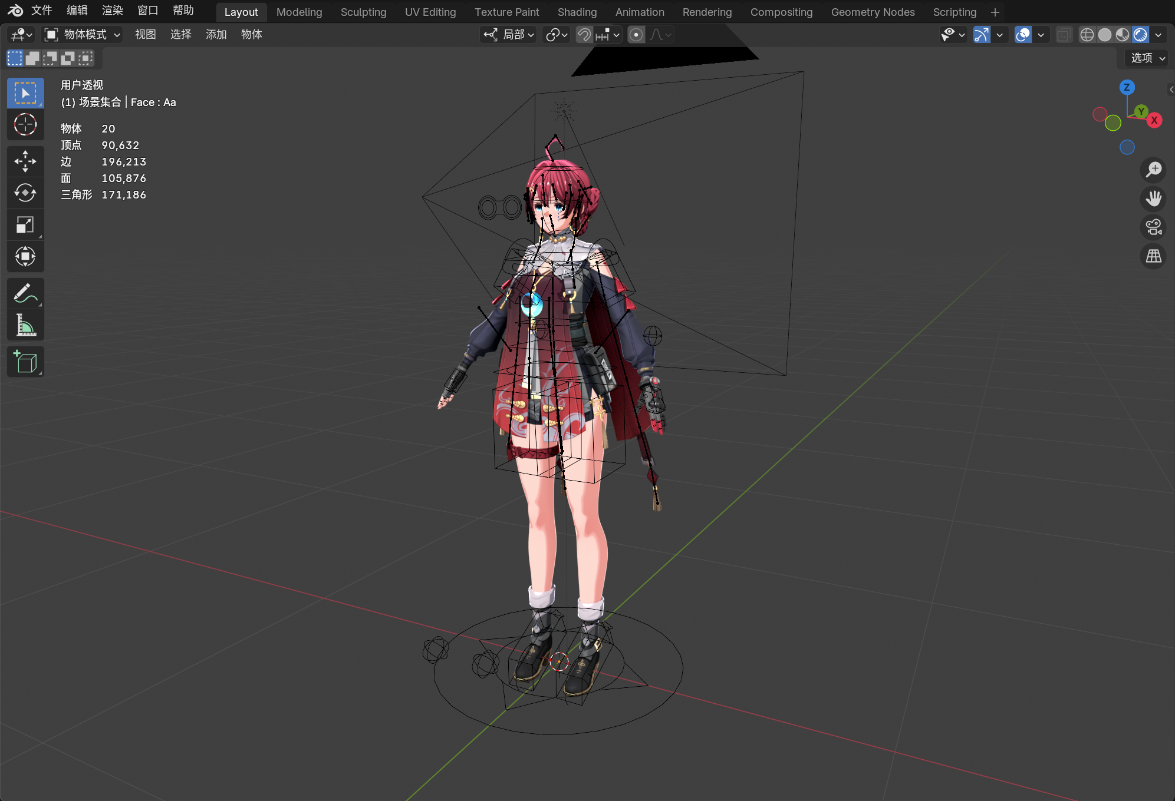Choose the Move tool

(25, 161)
